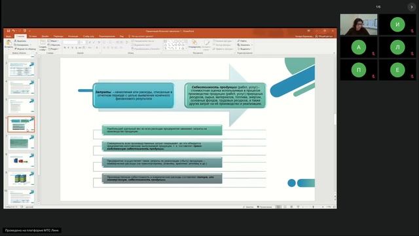Image resolution: width=419 pixels, height=236 pixels.
Task: Toggle Underline formatting
Action: point(72,48)
